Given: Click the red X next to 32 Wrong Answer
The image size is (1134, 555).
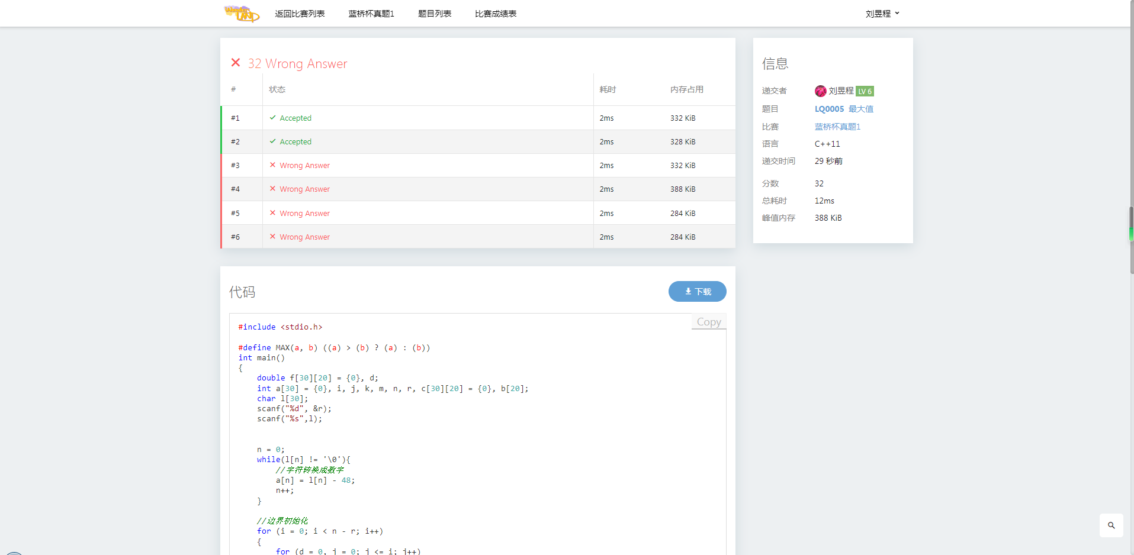Looking at the screenshot, I should click(236, 63).
